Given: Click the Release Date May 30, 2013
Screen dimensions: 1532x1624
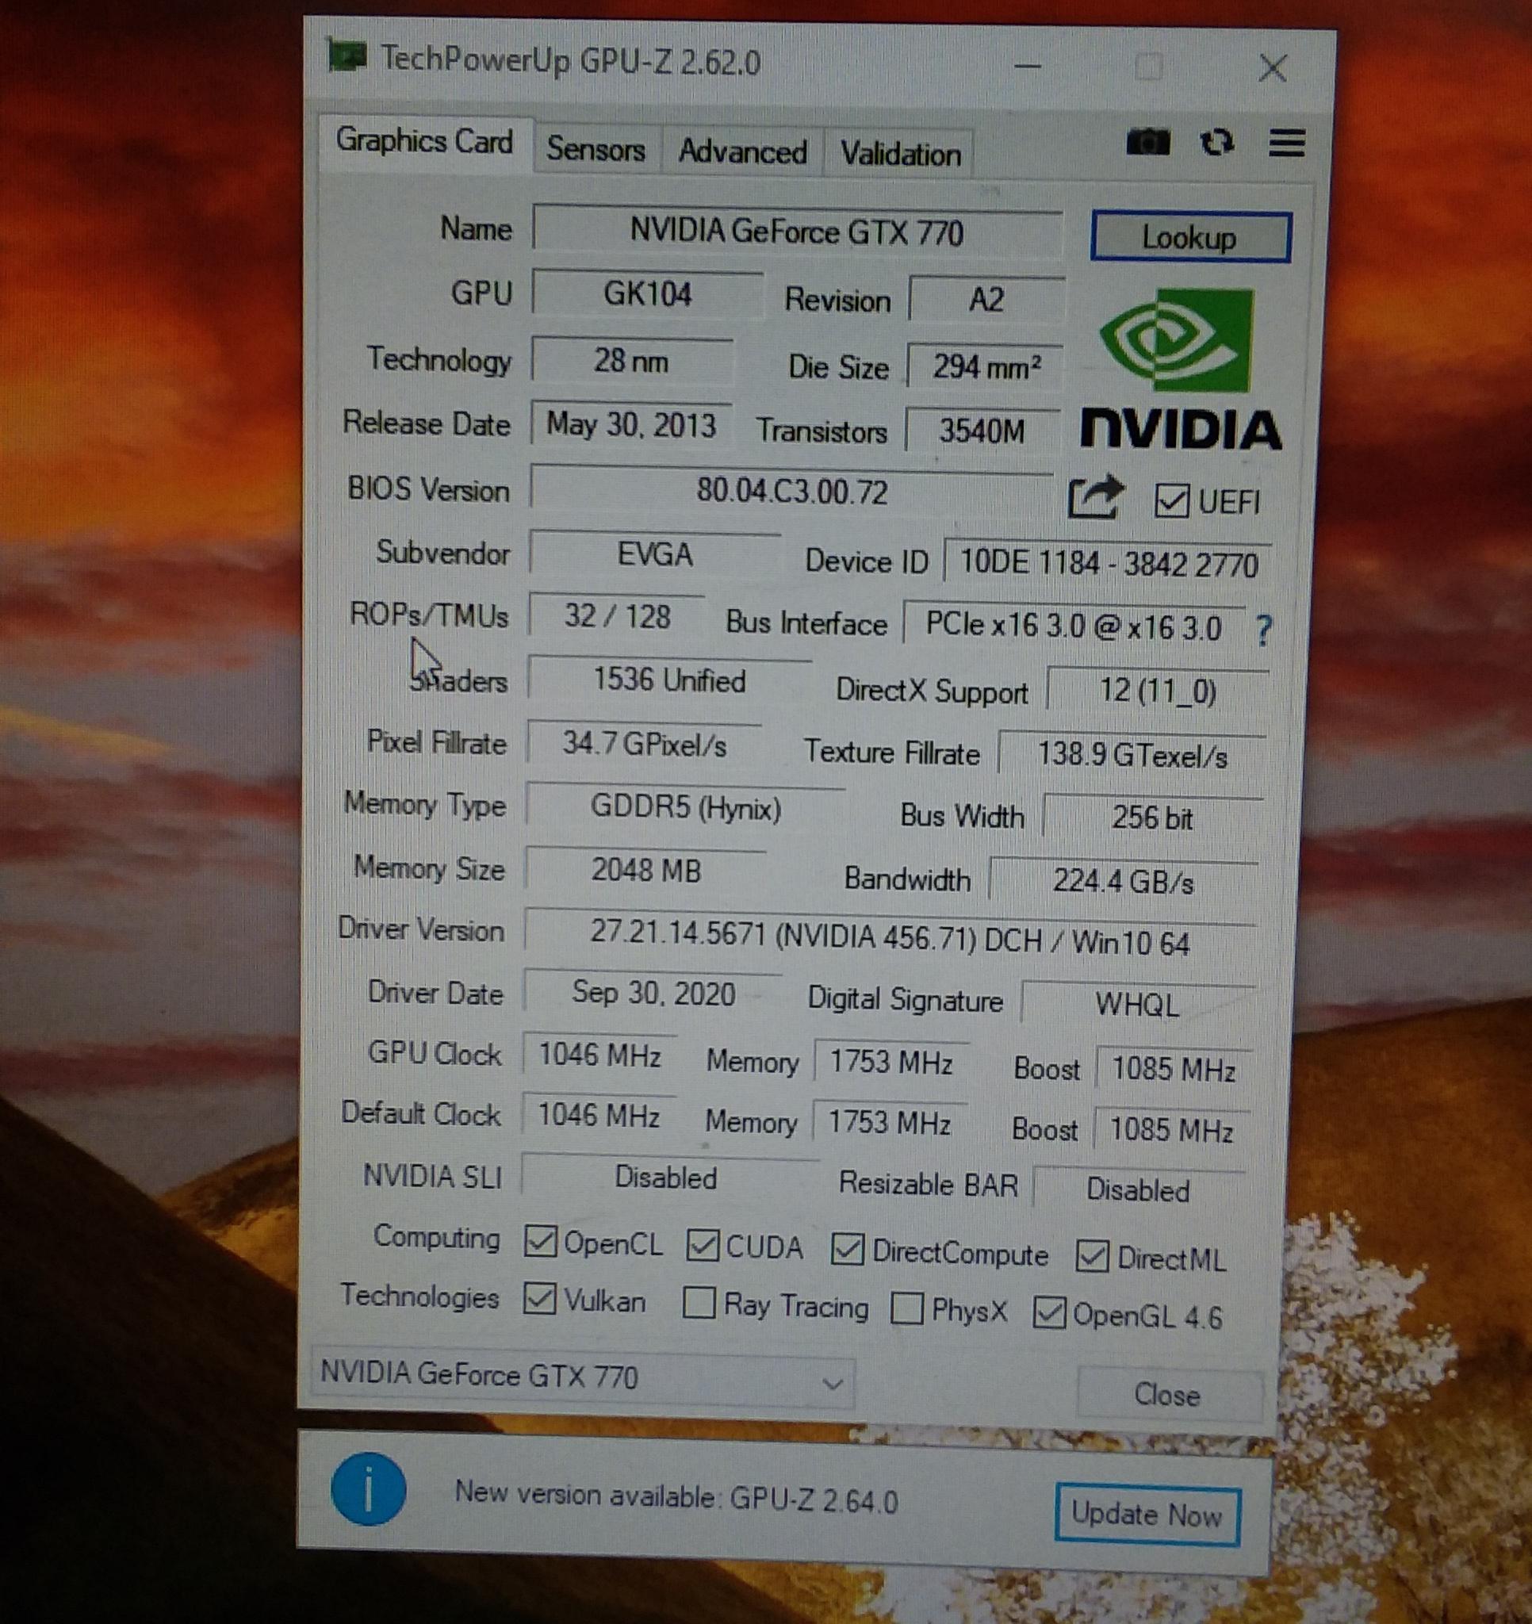Looking at the screenshot, I should 630,424.
